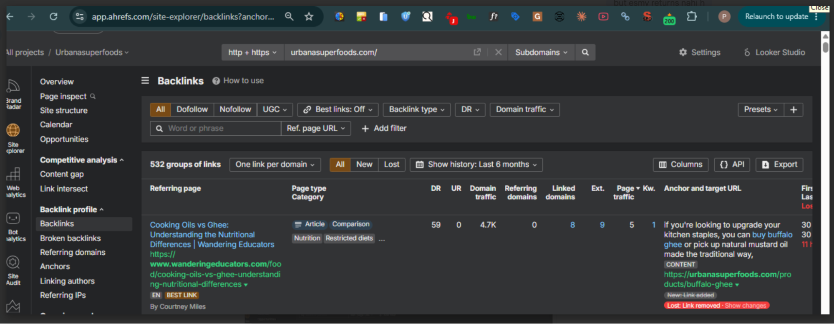Open the Domain traffic filter dropdown

tap(525, 109)
